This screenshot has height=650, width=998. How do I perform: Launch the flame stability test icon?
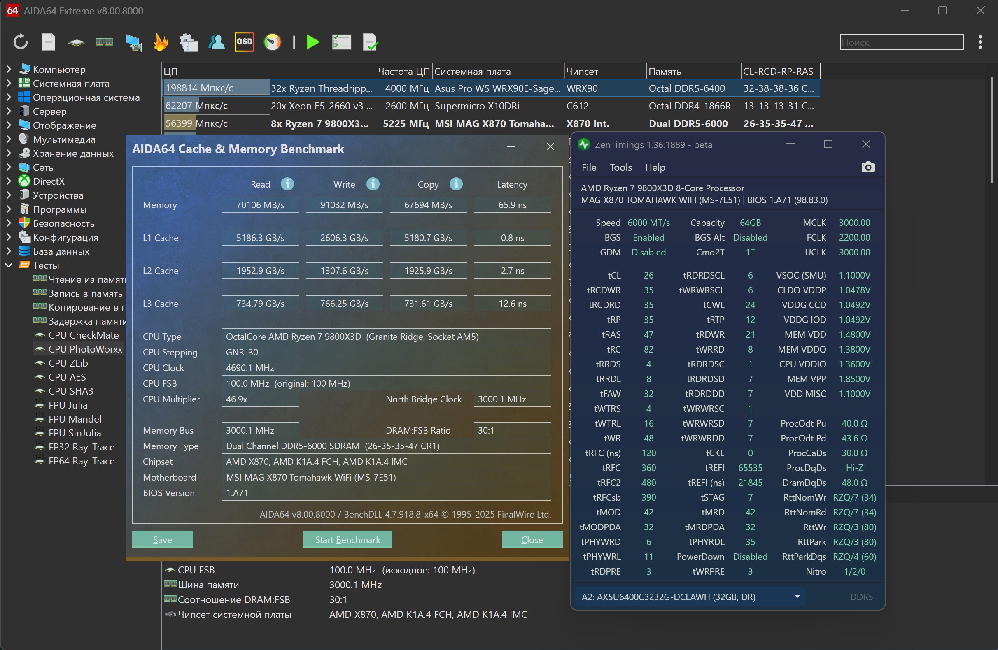161,42
